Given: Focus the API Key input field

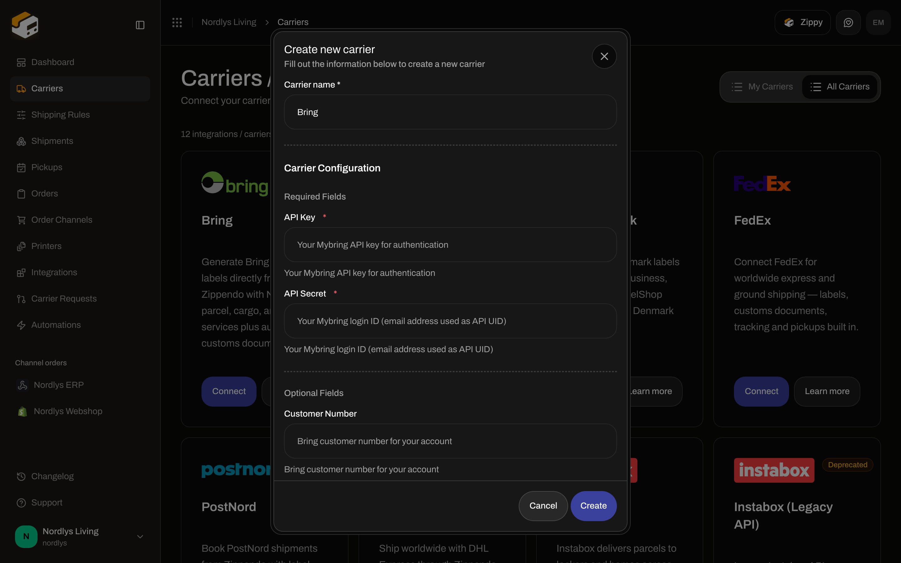Looking at the screenshot, I should click(x=450, y=245).
